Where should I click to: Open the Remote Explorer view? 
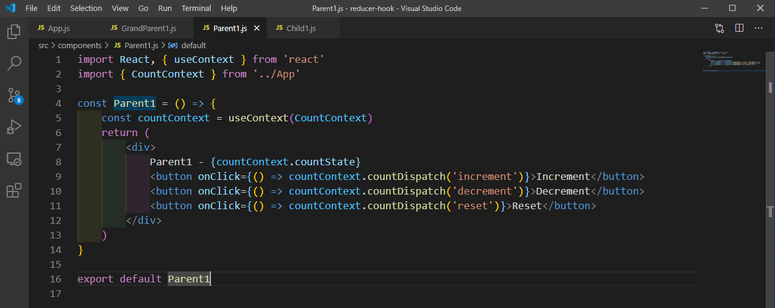click(14, 159)
